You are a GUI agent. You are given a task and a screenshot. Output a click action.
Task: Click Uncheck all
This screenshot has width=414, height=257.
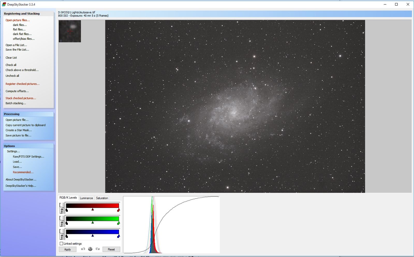coord(12,76)
